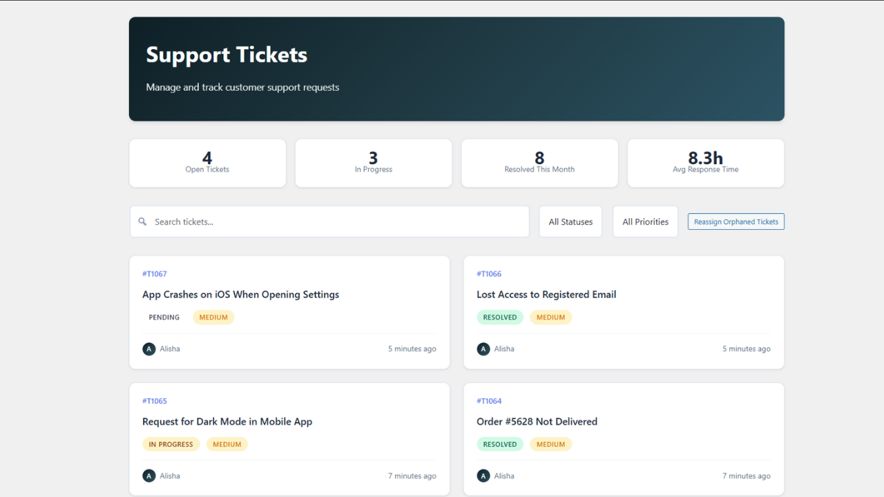Viewport: 884px width, 497px height.
Task: Click the search magnifier icon
Action: 142,222
